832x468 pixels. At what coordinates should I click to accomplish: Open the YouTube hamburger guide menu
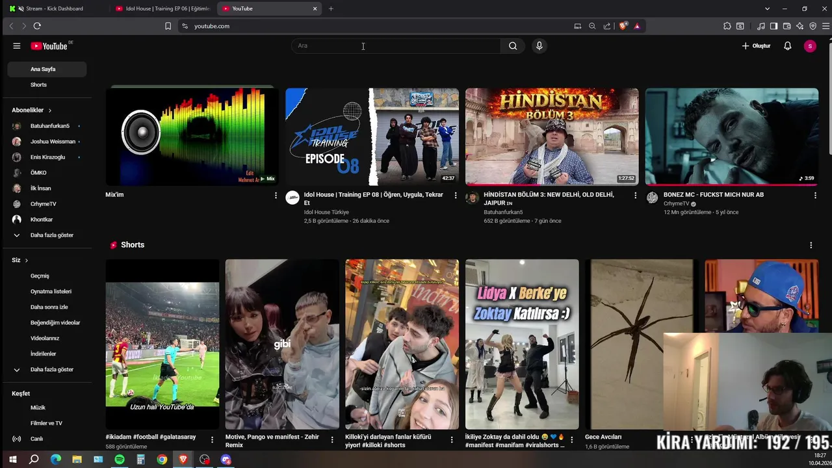click(x=17, y=46)
